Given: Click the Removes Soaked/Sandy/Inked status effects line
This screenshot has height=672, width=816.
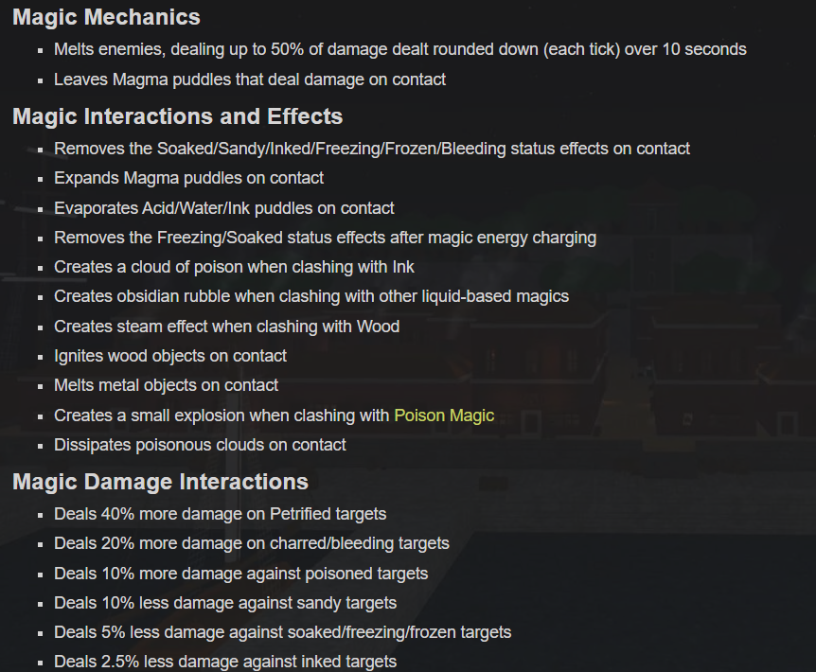Looking at the screenshot, I should point(372,149).
